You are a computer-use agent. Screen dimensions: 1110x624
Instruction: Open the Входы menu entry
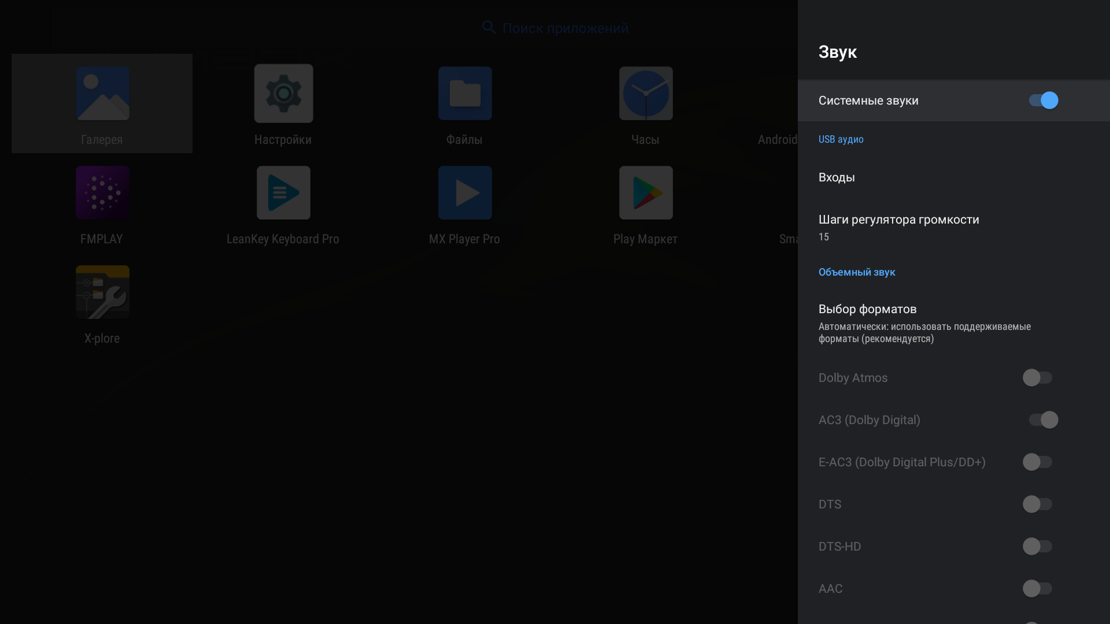click(x=837, y=177)
